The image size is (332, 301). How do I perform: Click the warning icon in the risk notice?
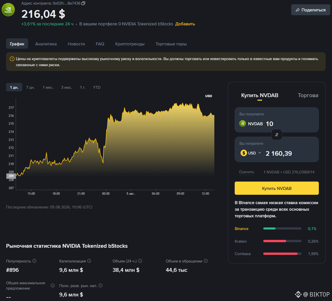[12, 59]
